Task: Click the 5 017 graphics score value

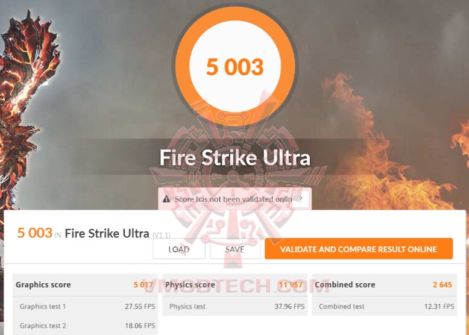Action: pyautogui.click(x=143, y=284)
